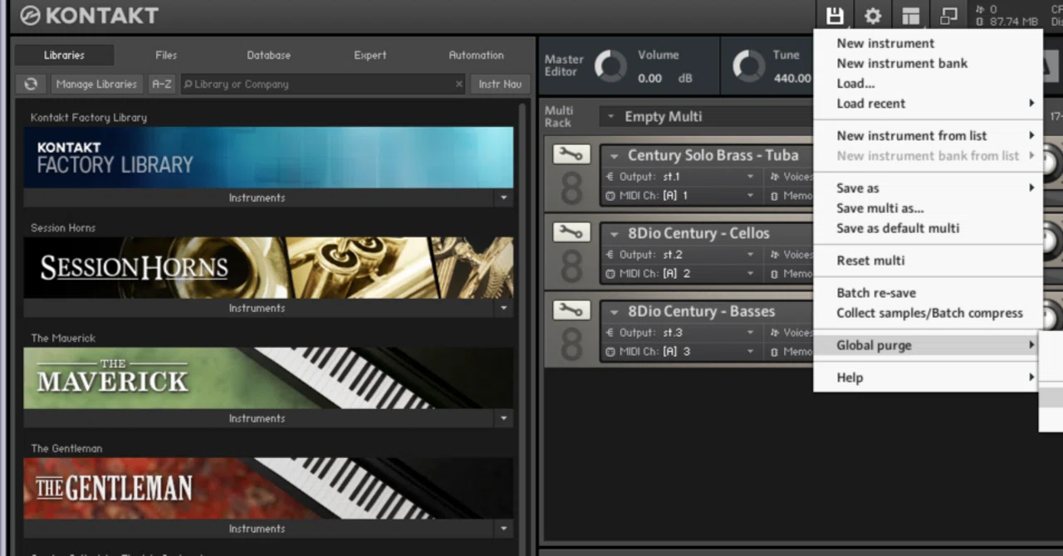
Task: Open Load recent submenu
Action: [x=928, y=104]
